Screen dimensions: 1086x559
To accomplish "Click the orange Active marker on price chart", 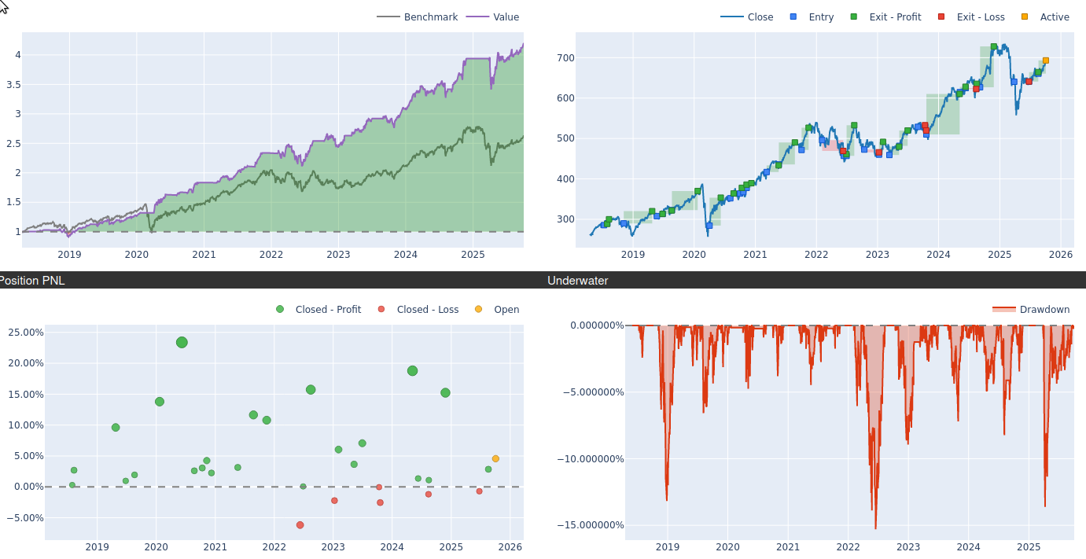I will click(1045, 61).
